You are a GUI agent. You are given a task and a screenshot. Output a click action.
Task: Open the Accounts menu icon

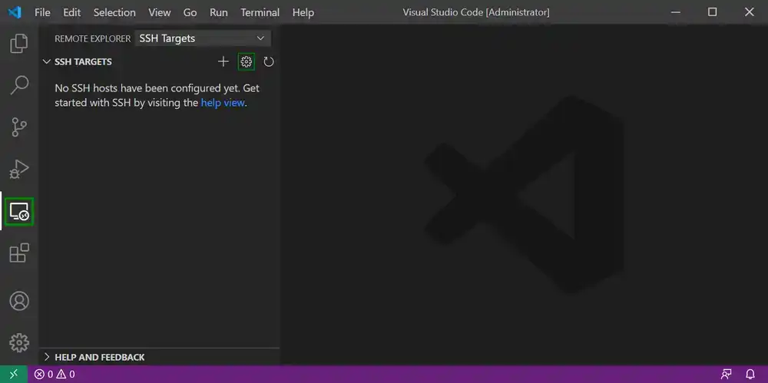pyautogui.click(x=19, y=301)
